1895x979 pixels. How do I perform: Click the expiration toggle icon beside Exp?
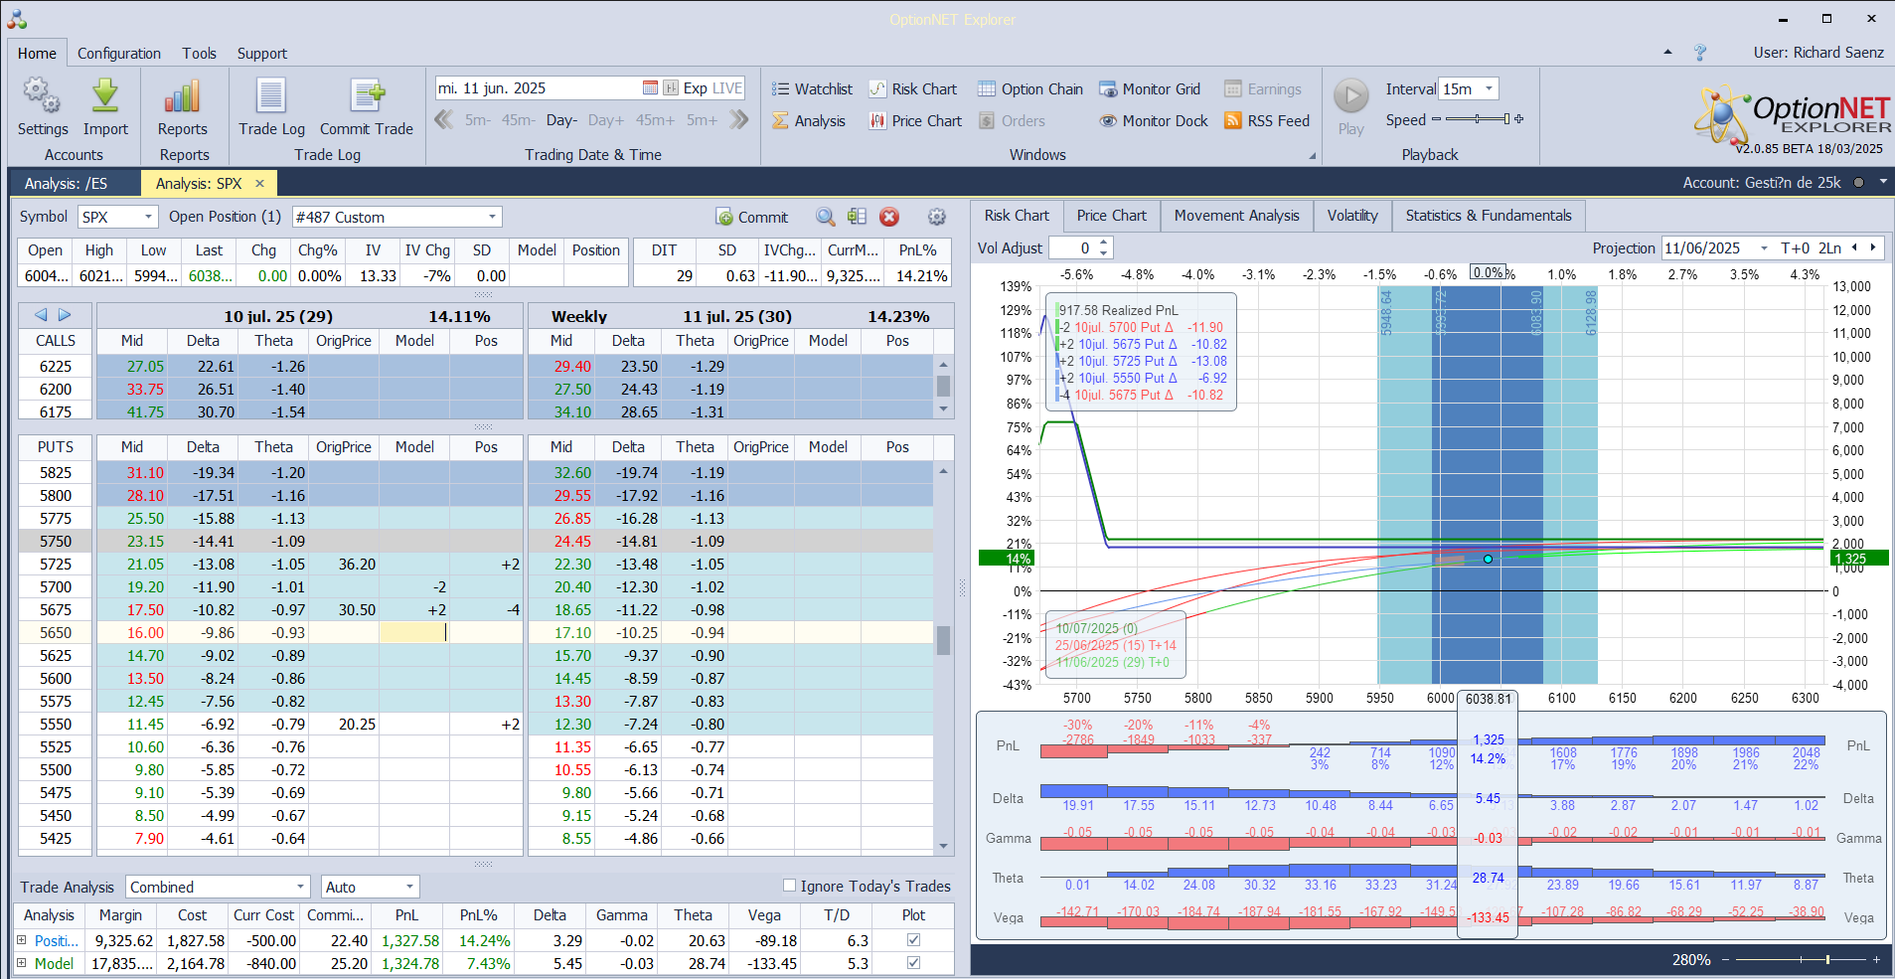[x=671, y=88]
